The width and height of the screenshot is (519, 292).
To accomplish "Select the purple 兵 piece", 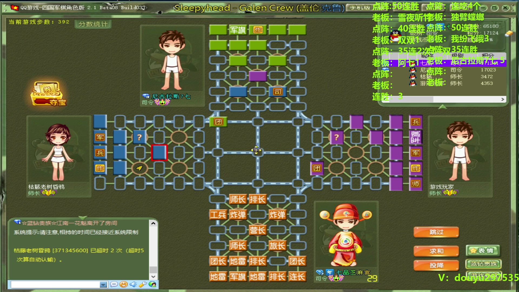I will (x=416, y=122).
